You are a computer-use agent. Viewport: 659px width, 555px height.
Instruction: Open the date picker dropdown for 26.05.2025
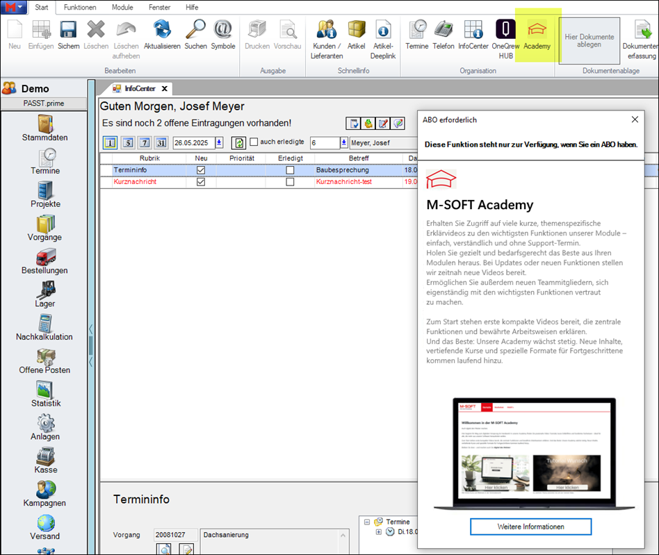(219, 142)
